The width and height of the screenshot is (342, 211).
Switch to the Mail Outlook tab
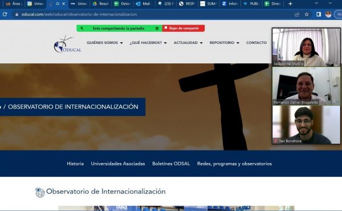(143, 4)
